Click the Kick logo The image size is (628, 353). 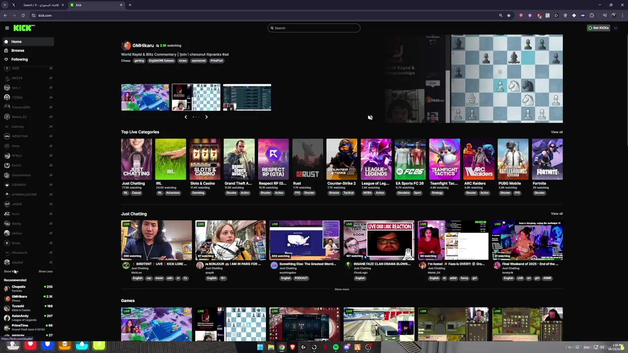tap(24, 28)
